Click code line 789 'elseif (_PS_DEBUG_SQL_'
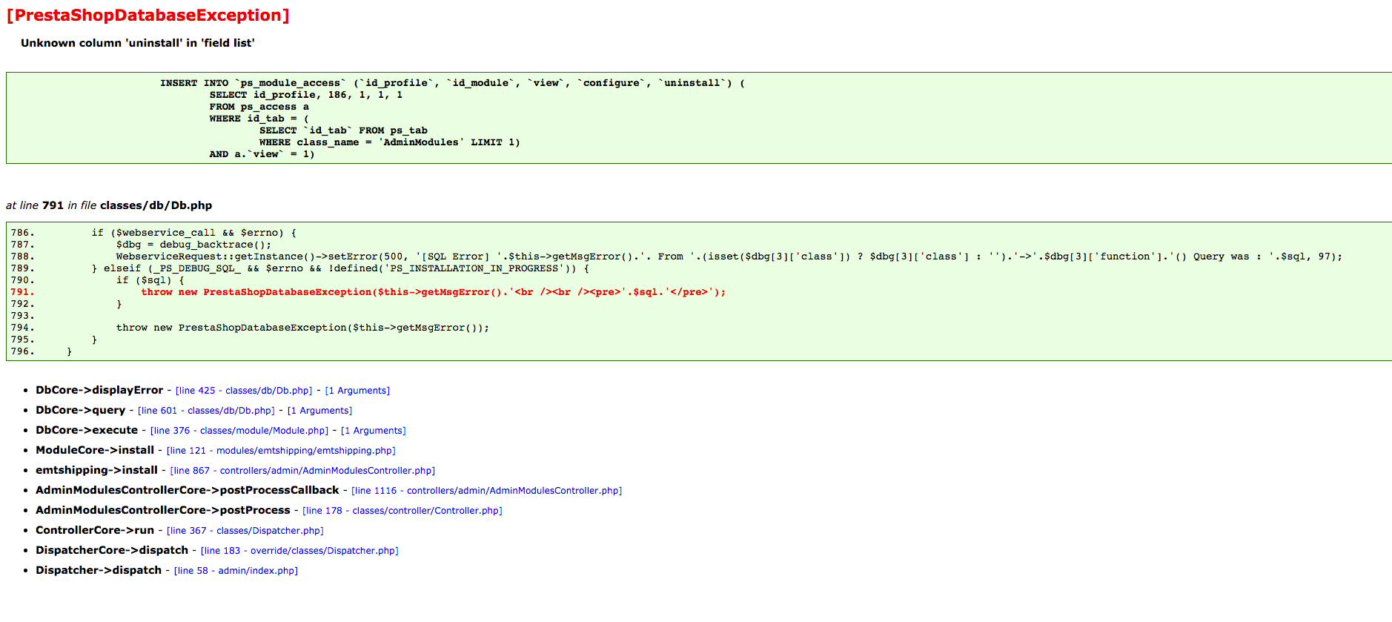This screenshot has height=622, width=1392. [x=341, y=268]
